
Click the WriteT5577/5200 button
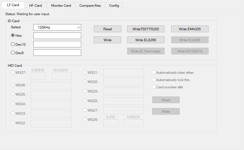(145, 29)
